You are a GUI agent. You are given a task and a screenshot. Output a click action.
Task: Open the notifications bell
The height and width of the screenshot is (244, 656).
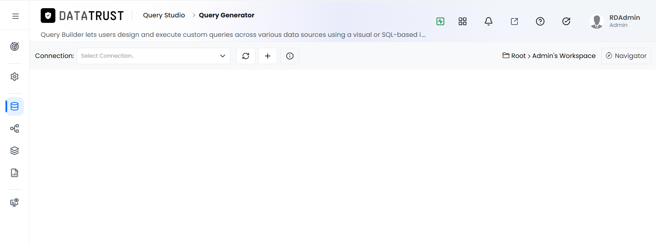click(488, 21)
